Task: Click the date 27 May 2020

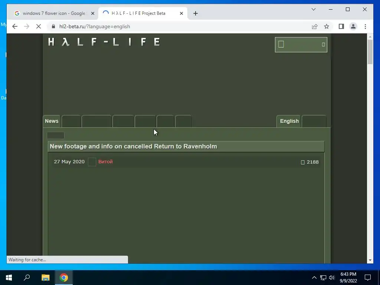Action: pyautogui.click(x=69, y=162)
